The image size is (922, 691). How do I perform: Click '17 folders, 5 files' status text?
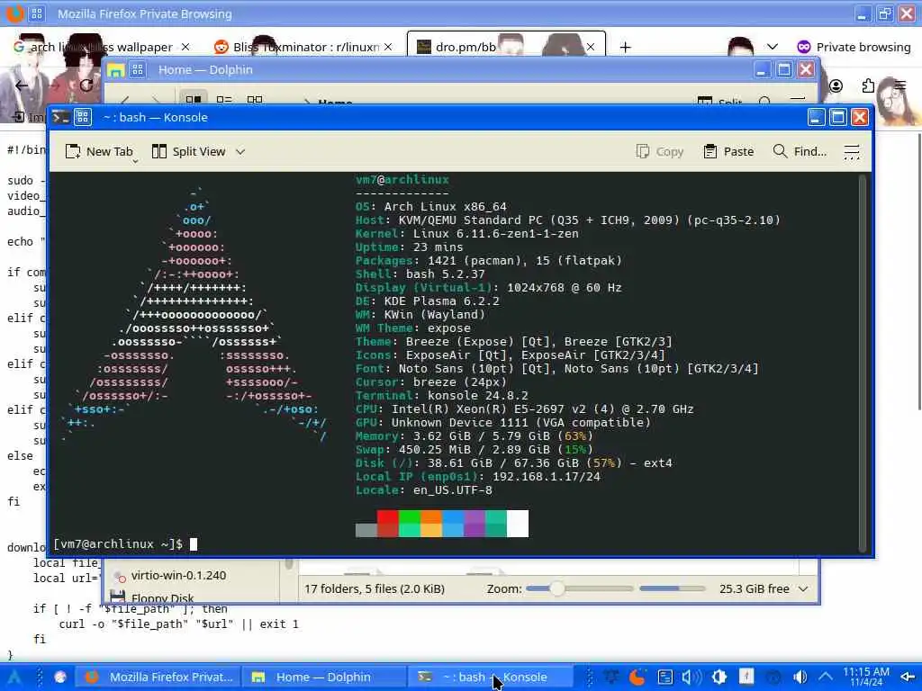(374, 588)
